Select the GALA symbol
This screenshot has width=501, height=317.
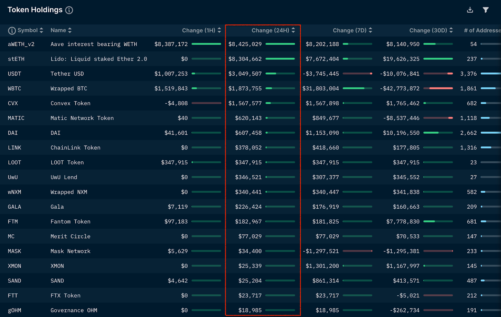tap(14, 207)
